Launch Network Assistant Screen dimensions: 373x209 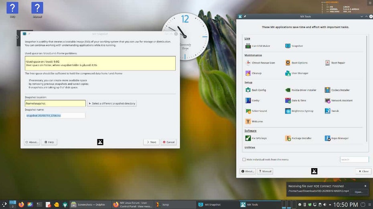[339, 100]
